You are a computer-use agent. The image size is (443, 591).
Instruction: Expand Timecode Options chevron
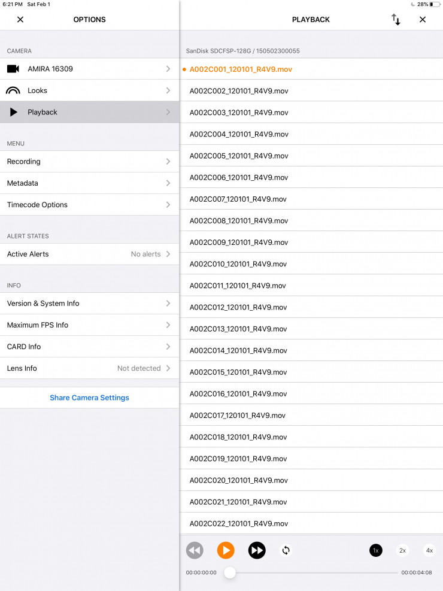[x=168, y=205]
